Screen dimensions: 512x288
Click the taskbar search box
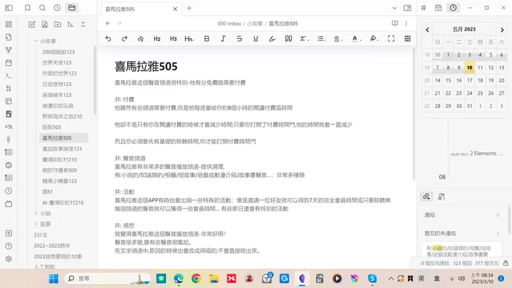tap(108, 278)
